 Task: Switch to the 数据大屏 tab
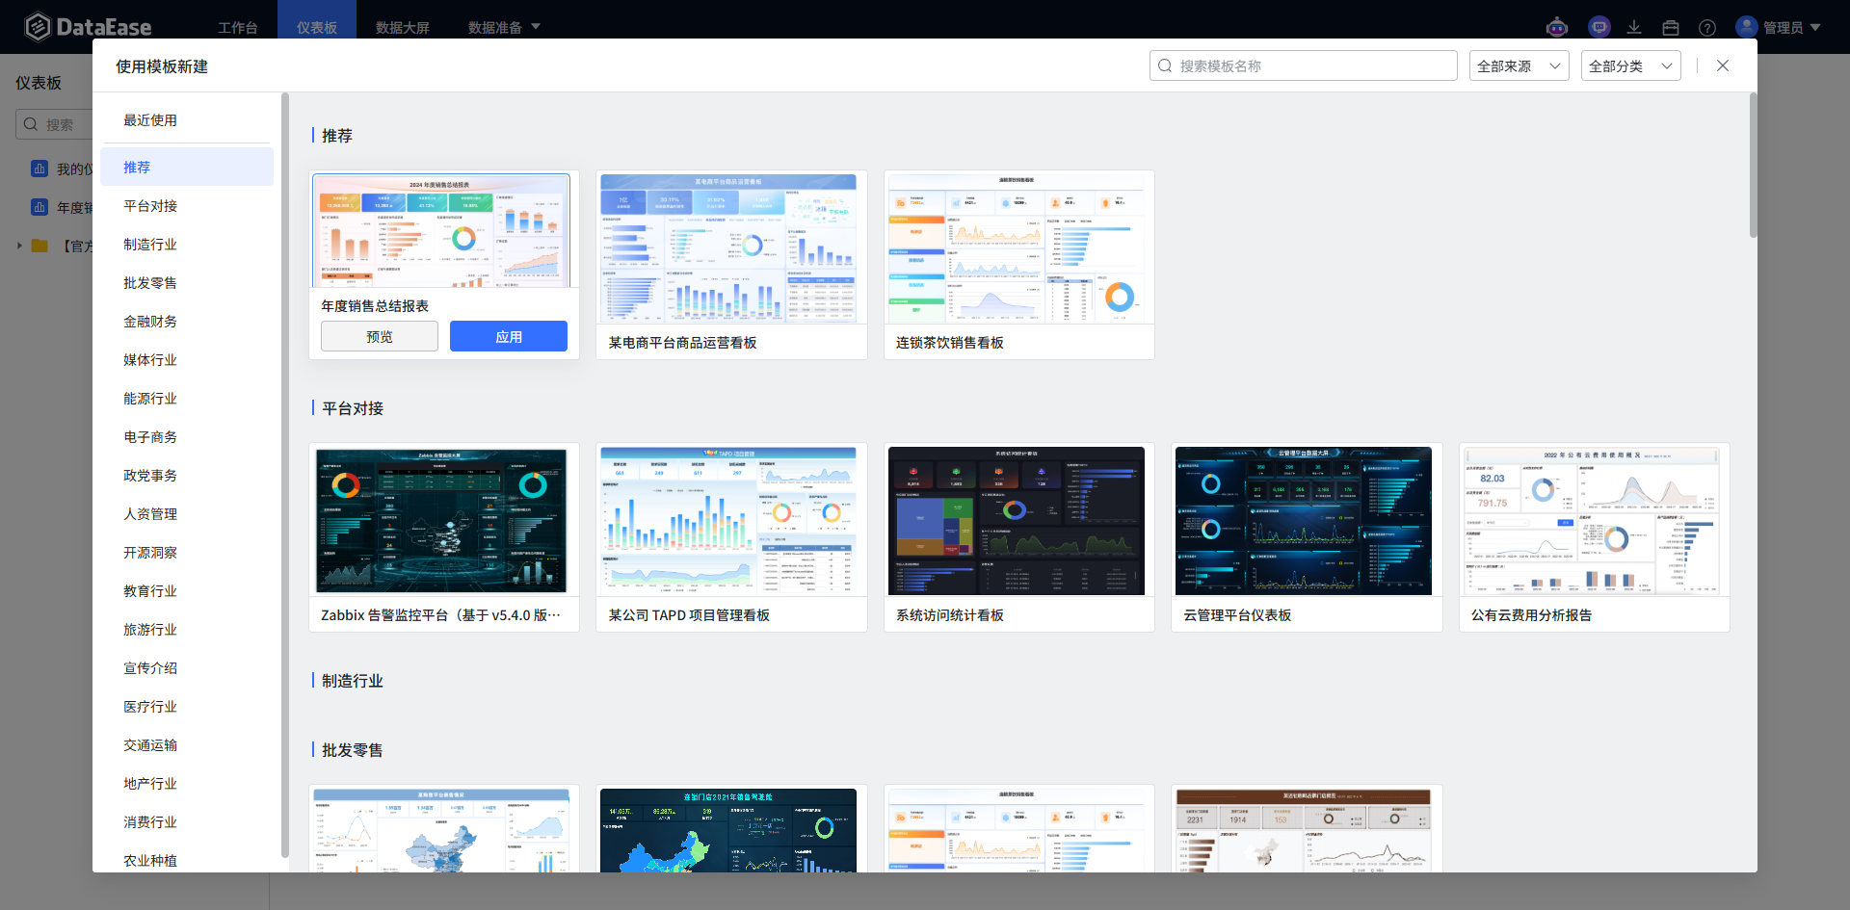403,27
